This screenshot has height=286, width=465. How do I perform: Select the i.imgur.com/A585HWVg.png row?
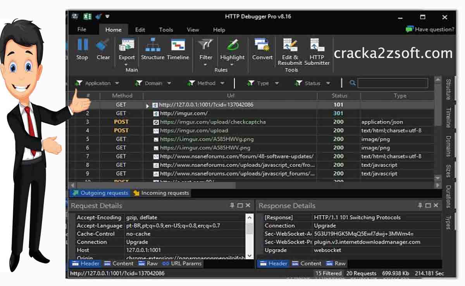[252, 139]
